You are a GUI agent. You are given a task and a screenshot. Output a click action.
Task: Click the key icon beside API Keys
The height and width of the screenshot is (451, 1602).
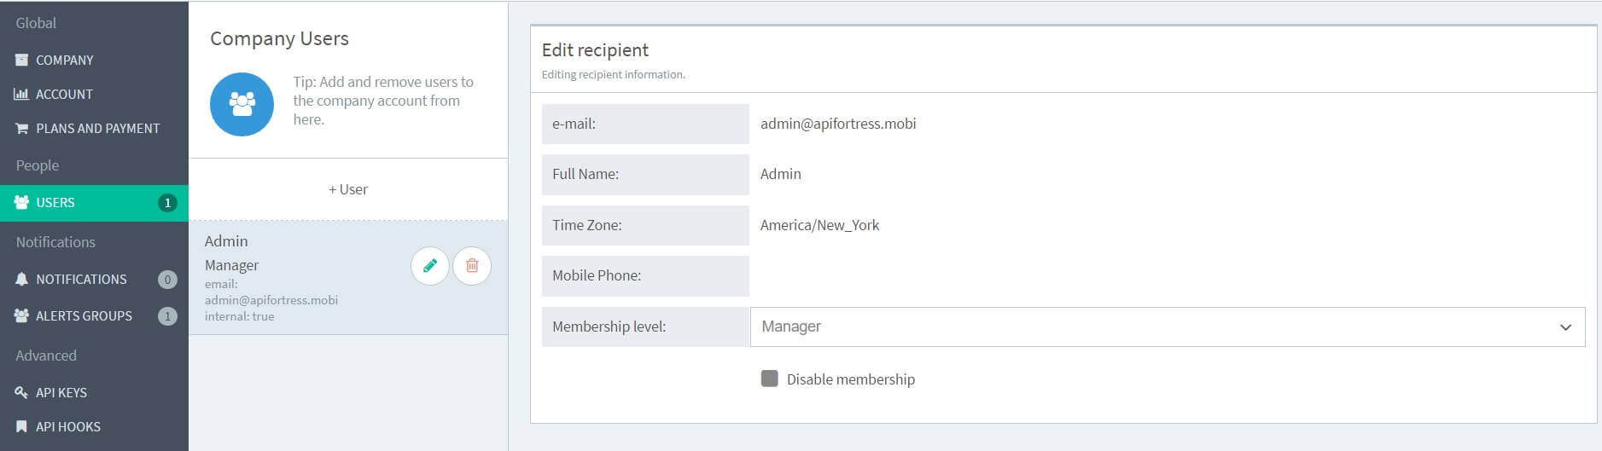[x=21, y=393]
